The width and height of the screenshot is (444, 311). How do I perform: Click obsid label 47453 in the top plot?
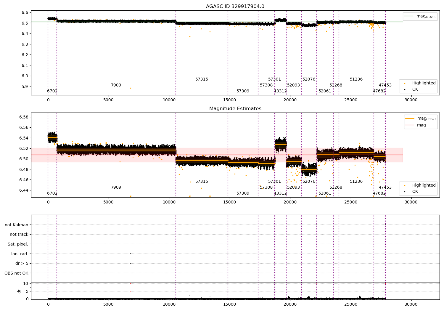tap(385, 85)
